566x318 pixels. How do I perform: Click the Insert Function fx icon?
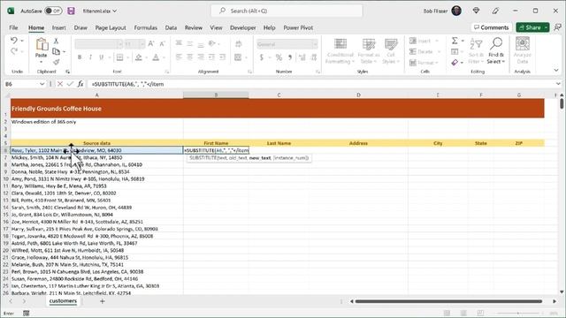coord(80,84)
